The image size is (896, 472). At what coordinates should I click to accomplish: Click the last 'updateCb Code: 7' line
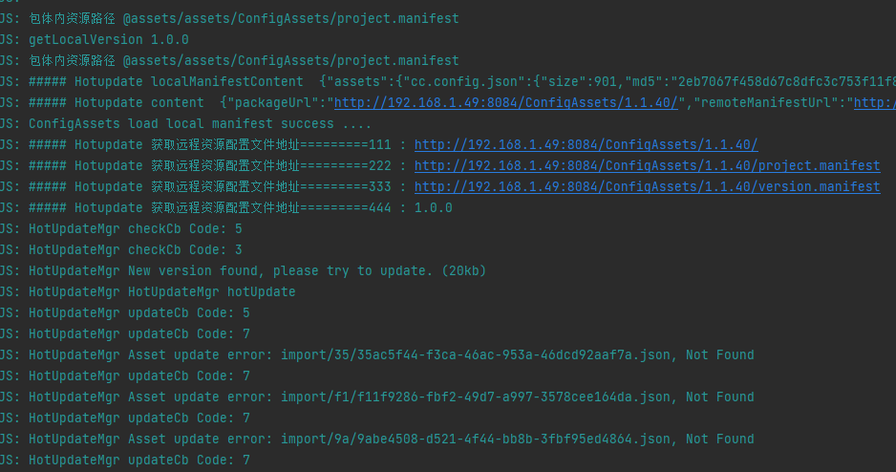coord(139,460)
